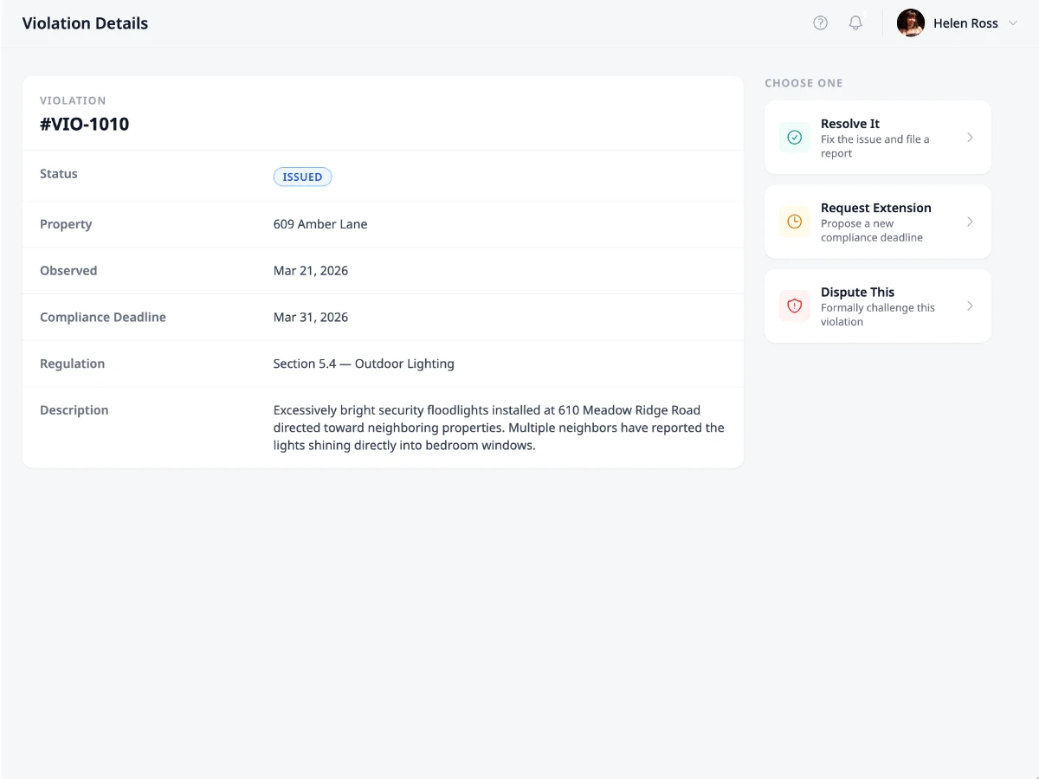Viewport: 1039px width, 779px height.
Task: Click the violation ID #VIO-1010 heading
Action: pyautogui.click(x=84, y=124)
